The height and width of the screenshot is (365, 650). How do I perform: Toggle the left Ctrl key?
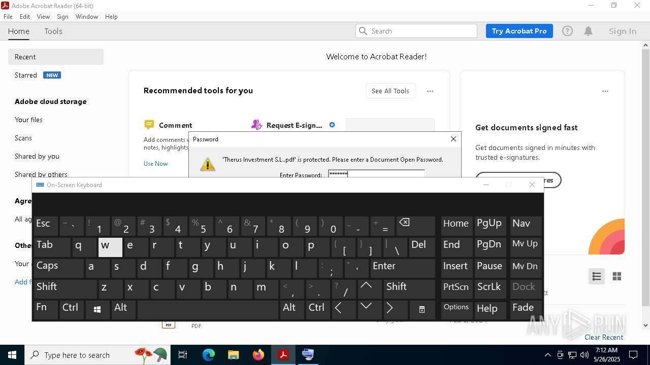click(x=72, y=310)
